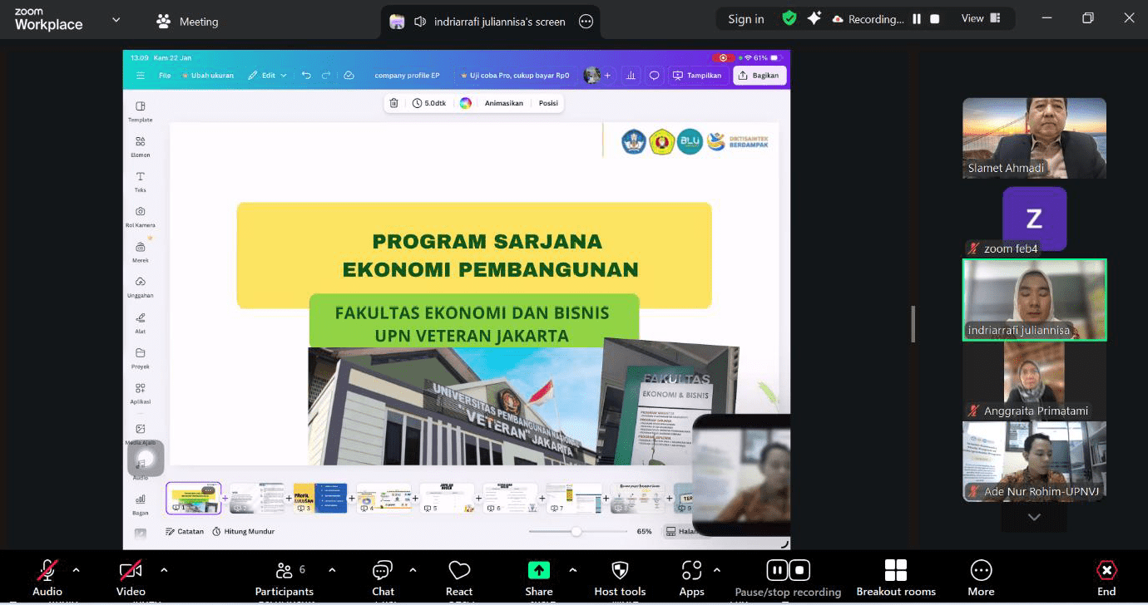Viewport: 1148px width, 605px height.
Task: Open the Chat panel
Action: (x=383, y=577)
